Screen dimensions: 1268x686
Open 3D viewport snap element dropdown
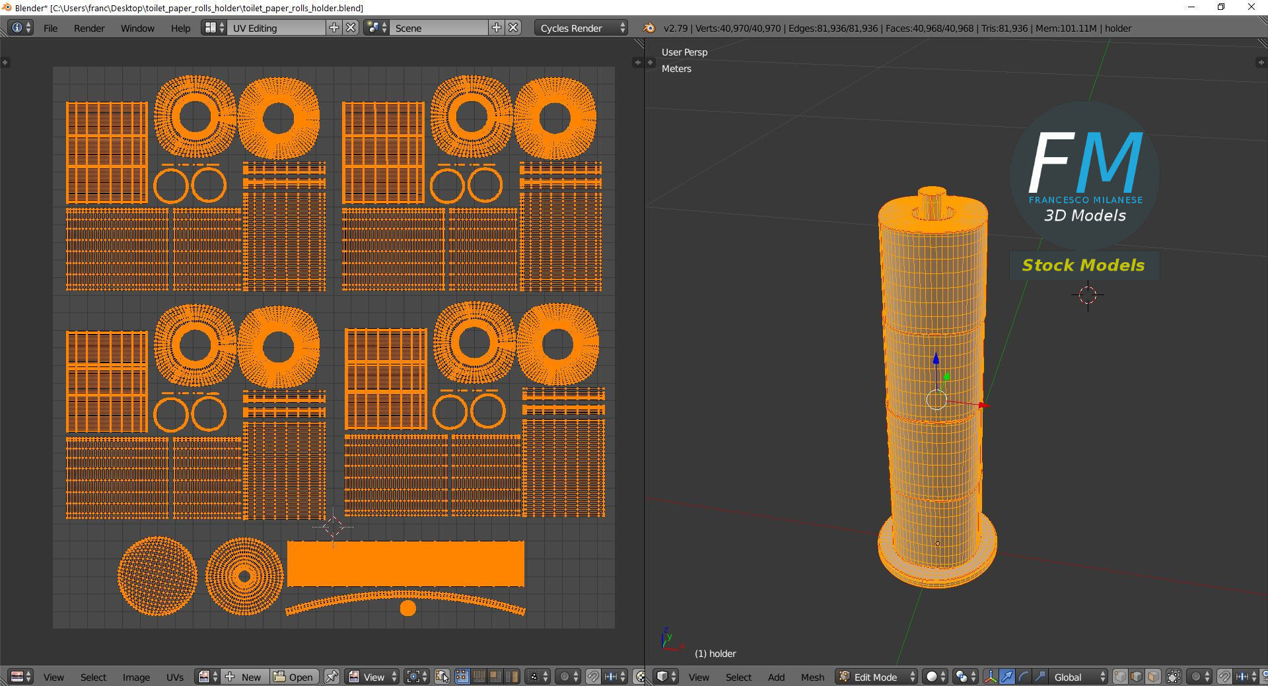[x=1246, y=677]
